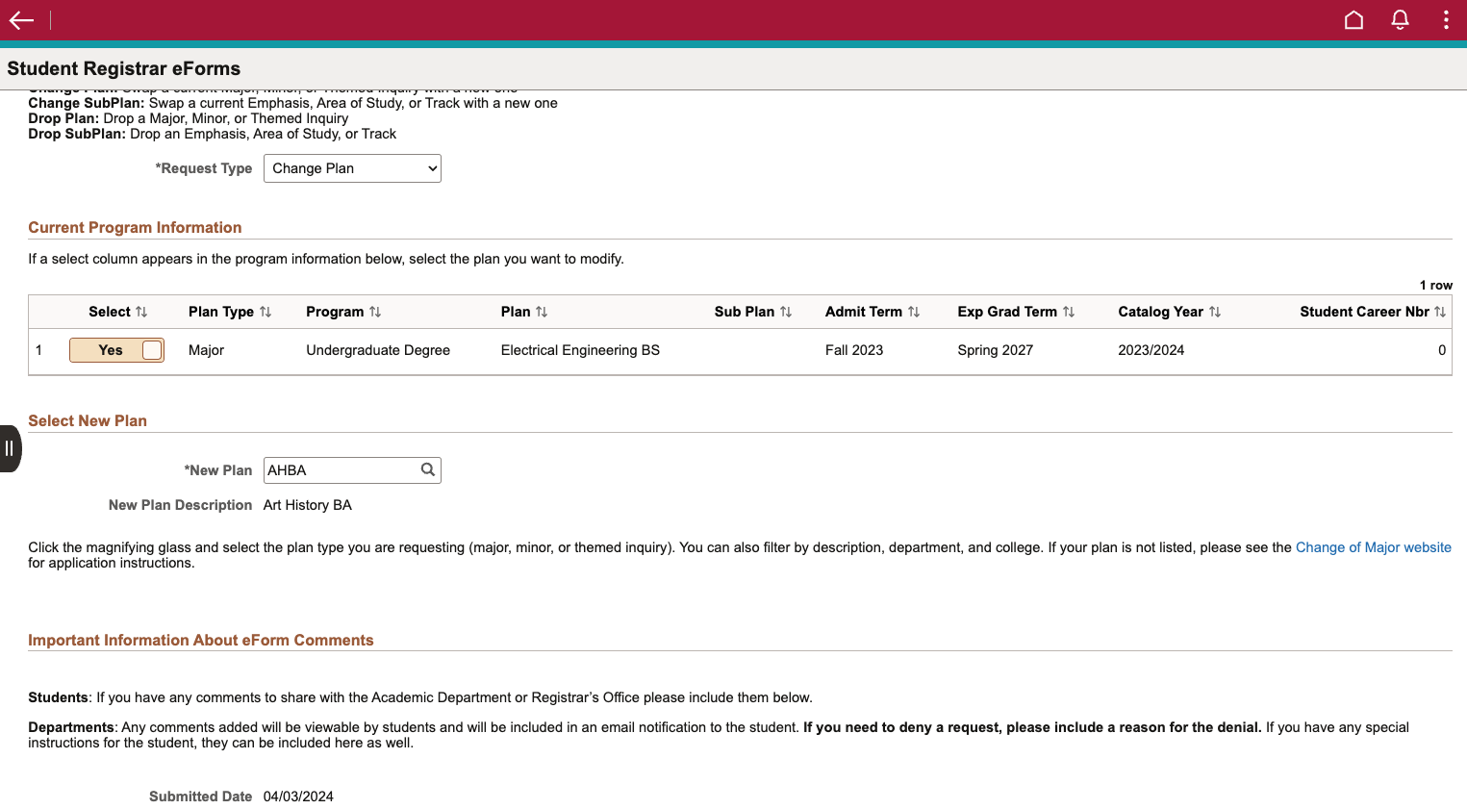Click the Select New Plan heading
The width and height of the screenshot is (1467, 809).
tap(88, 420)
